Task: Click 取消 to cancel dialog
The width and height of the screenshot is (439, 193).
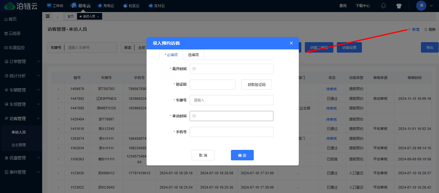Action: pyautogui.click(x=203, y=155)
